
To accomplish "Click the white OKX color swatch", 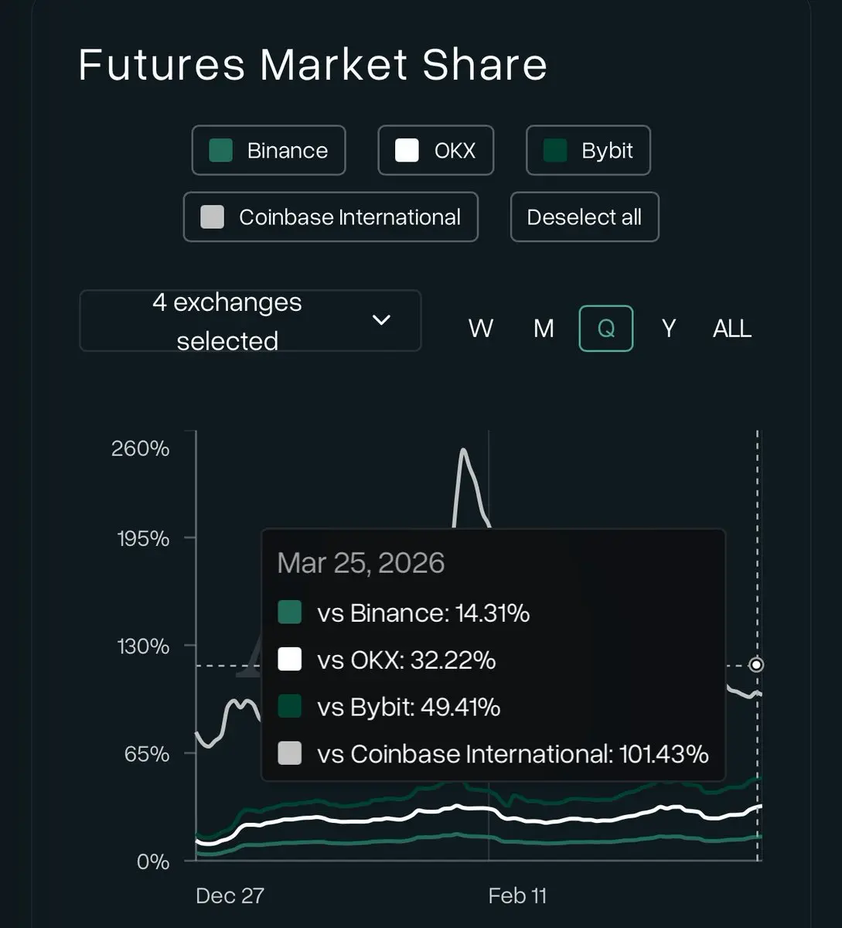I will [x=407, y=150].
